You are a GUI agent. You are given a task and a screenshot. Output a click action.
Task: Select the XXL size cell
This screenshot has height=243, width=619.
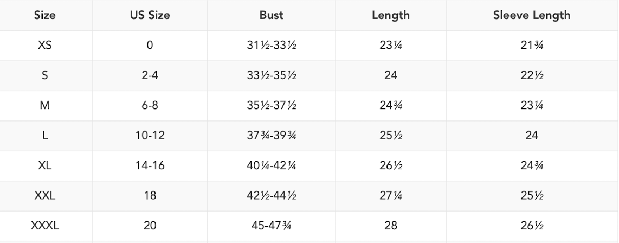coord(45,196)
